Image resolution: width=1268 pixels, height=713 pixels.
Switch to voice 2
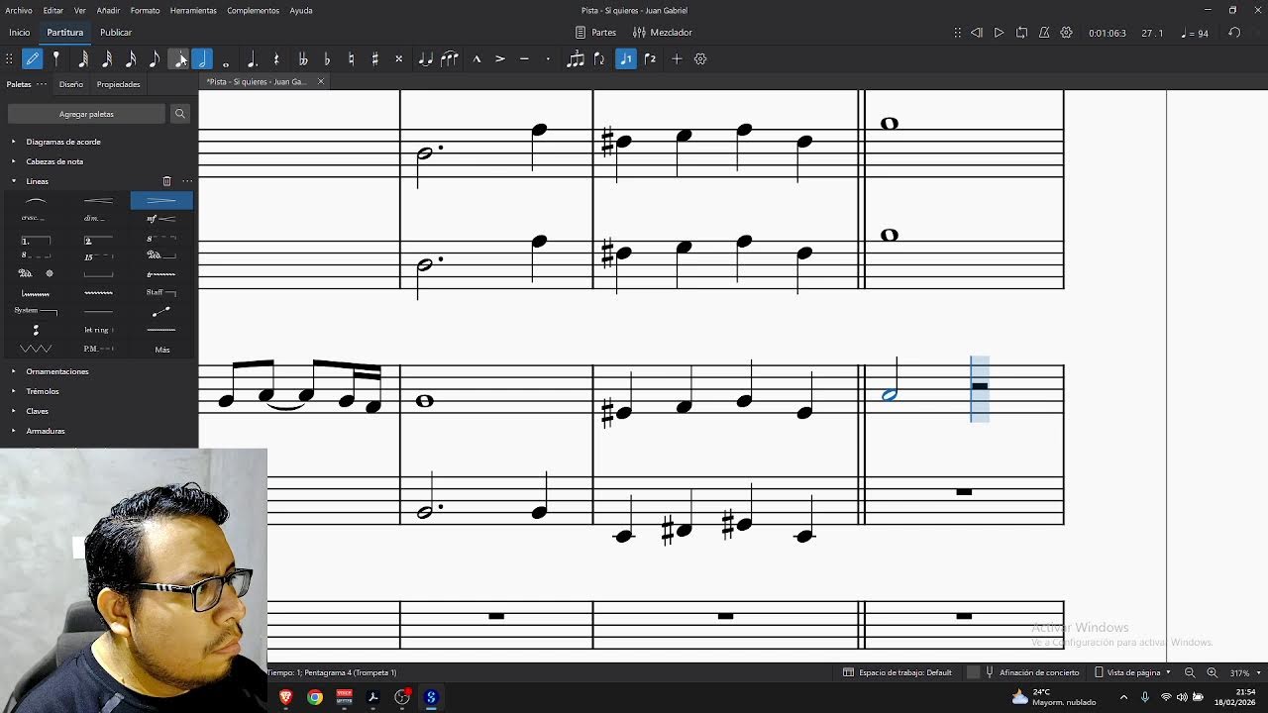650,59
